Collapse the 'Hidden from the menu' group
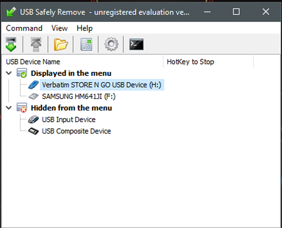The image size is (282, 228). coord(9,108)
